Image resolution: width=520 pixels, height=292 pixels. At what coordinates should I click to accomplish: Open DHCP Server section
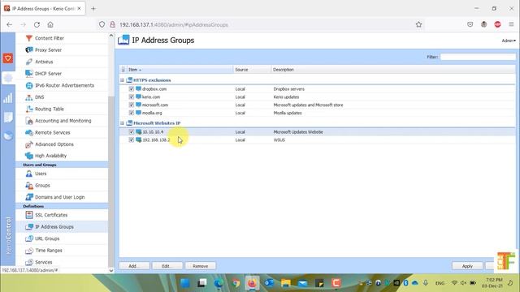click(48, 74)
